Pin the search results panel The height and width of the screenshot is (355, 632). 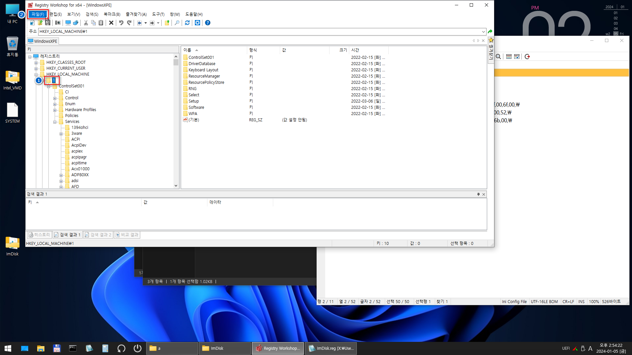click(478, 194)
